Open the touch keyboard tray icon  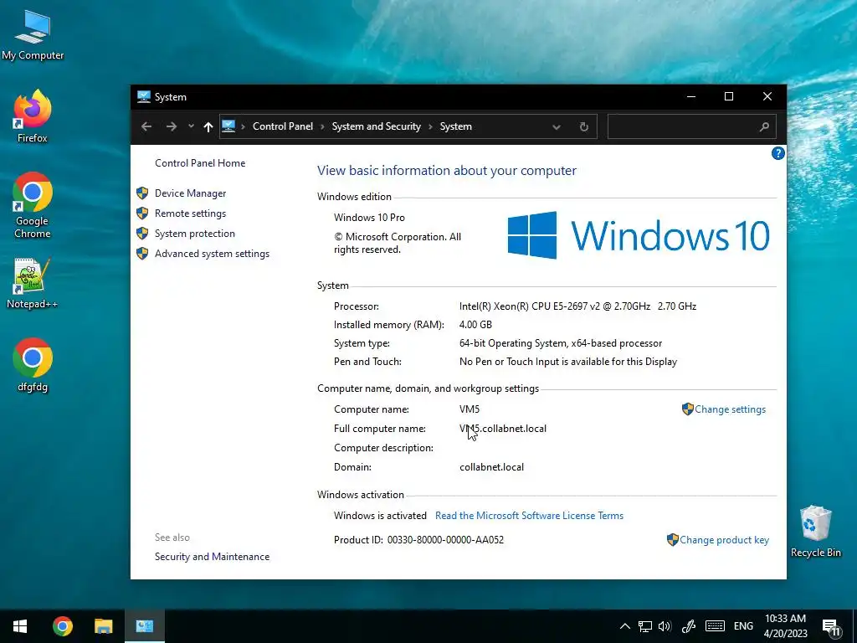(x=715, y=626)
